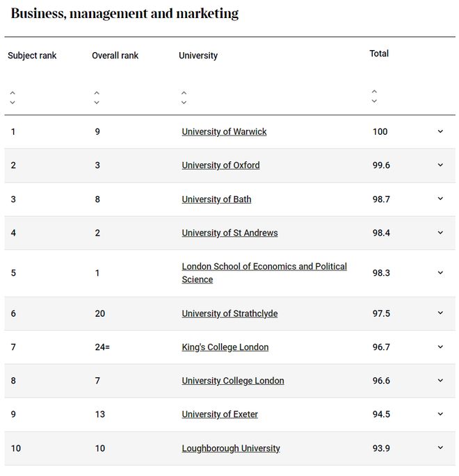Open the University of Exeter link
459x476 pixels.
(x=220, y=414)
